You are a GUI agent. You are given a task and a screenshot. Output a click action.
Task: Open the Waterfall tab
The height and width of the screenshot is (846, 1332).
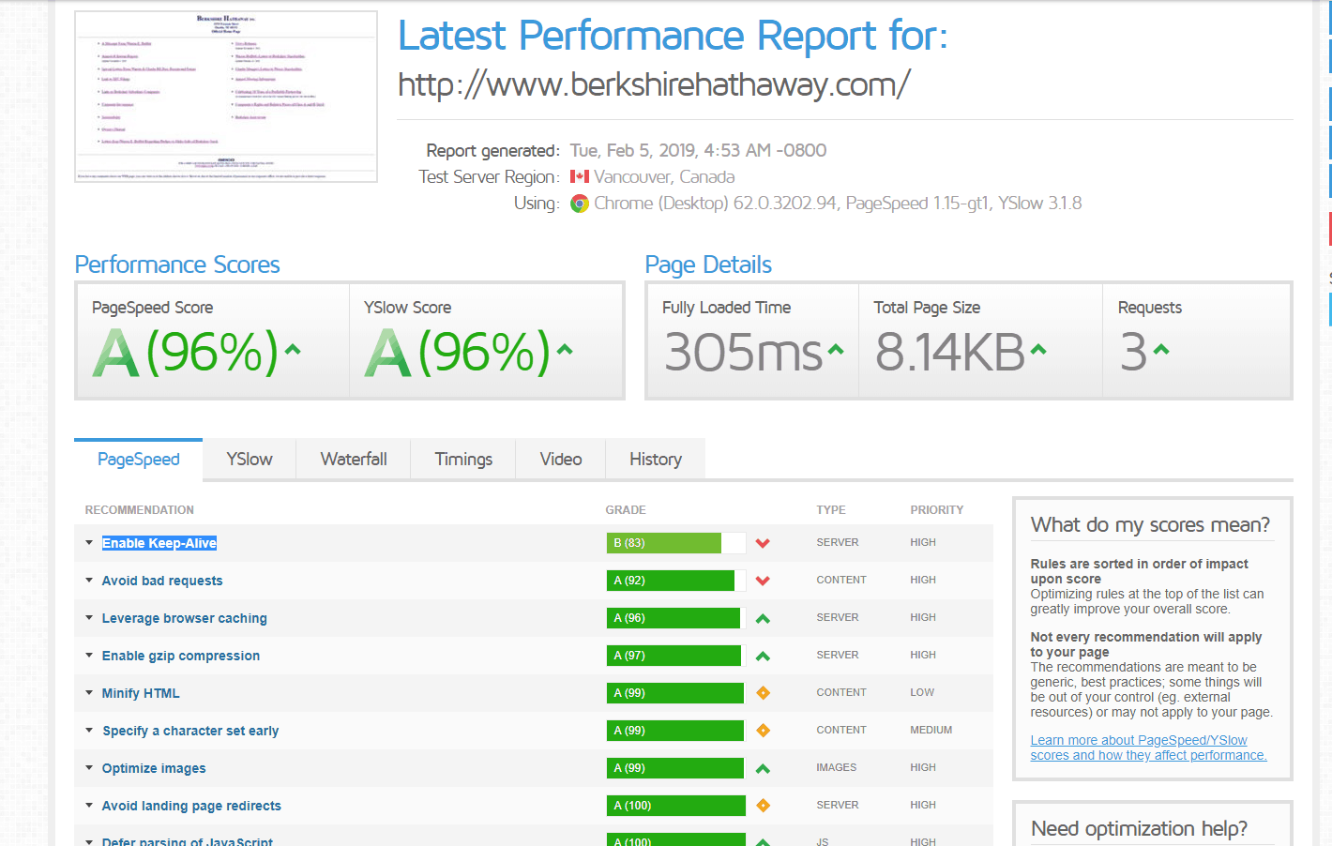[x=354, y=460]
